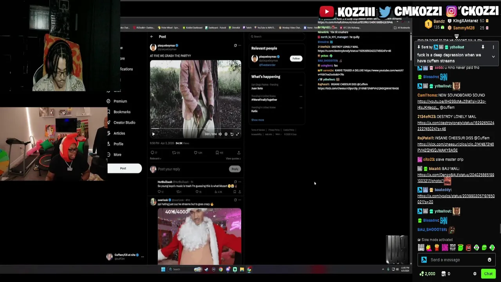The width and height of the screenshot is (501, 282).
Task: Show hidden tray icons chevron
Action: pos(383,269)
